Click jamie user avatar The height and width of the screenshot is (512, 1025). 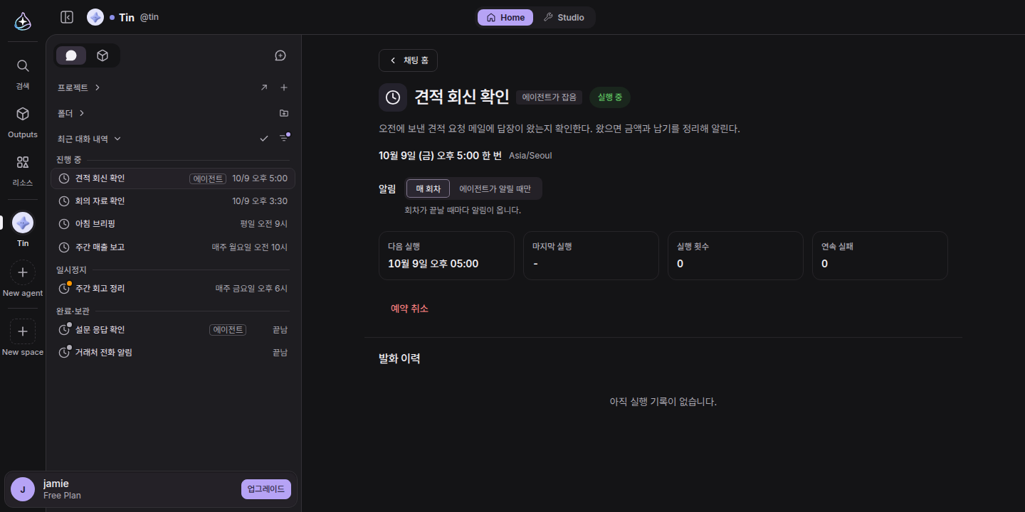click(x=23, y=489)
